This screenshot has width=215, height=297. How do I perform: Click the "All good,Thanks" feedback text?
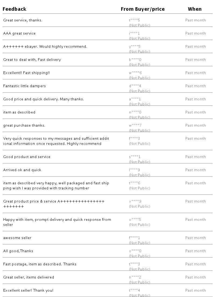tap(18, 251)
